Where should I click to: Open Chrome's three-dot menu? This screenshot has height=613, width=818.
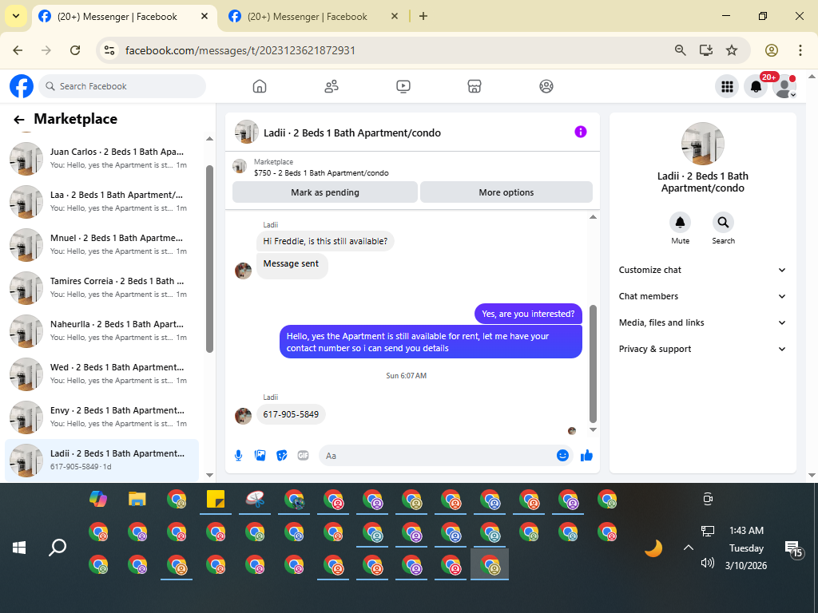pos(800,50)
